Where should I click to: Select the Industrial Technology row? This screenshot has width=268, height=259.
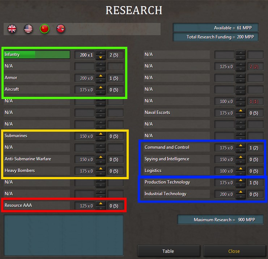[x=177, y=194]
